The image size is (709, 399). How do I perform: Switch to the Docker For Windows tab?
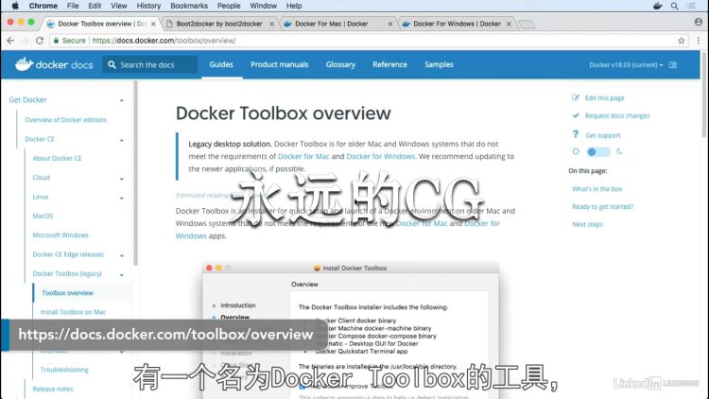coord(457,24)
